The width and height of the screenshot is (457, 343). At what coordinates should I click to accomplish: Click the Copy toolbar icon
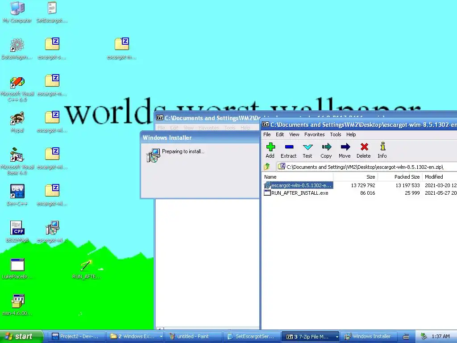[326, 150]
